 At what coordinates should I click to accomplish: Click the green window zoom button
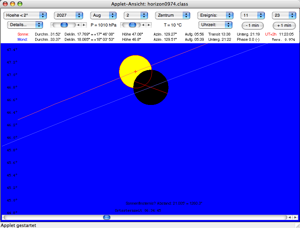tap(20, 3)
